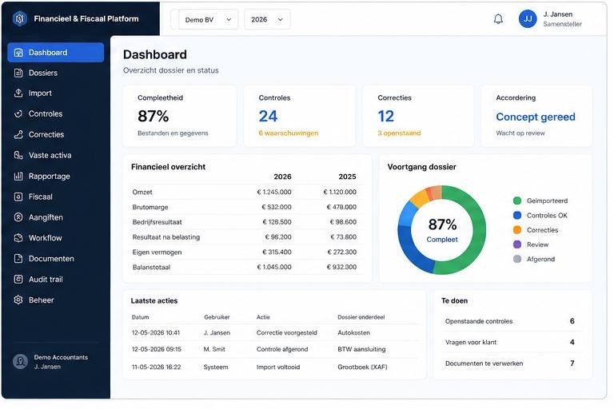Click the Bedrijfsresultaat row label
The width and height of the screenshot is (614, 409).
point(157,222)
